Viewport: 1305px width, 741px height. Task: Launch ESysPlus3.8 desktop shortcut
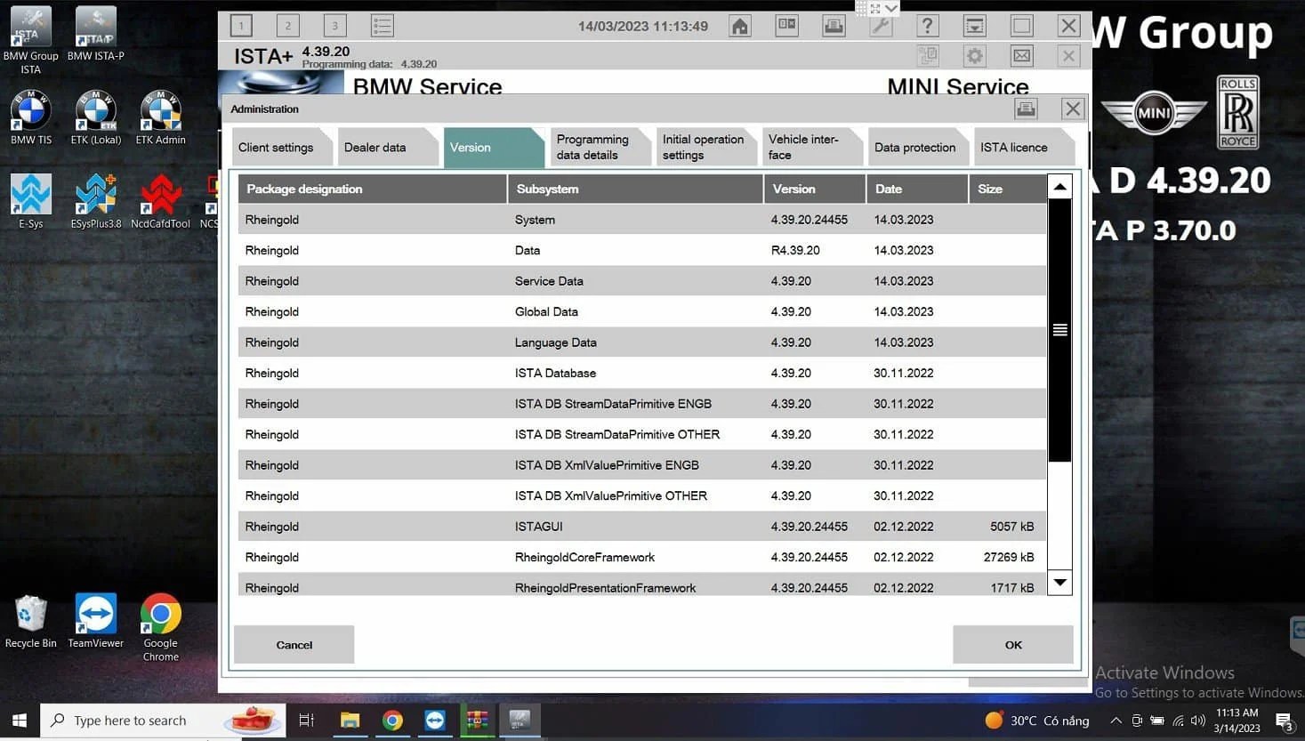tap(96, 201)
